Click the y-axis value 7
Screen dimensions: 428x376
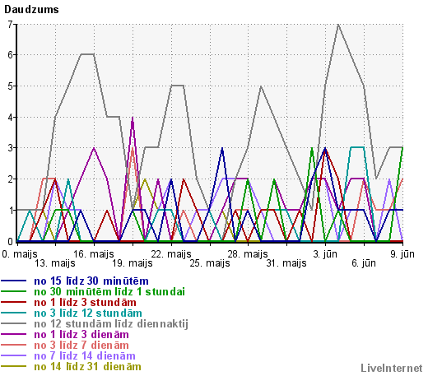(11, 24)
